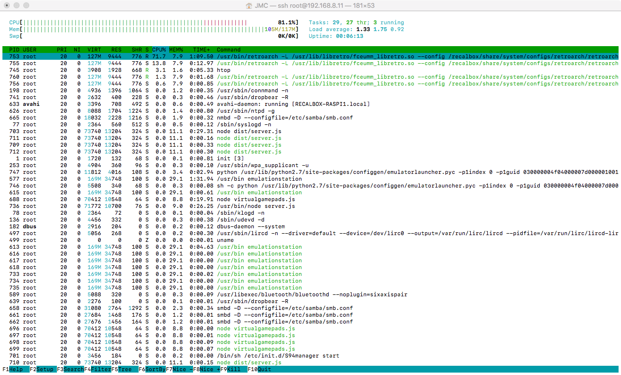Image resolution: width=621 pixels, height=375 pixels.
Task: Toggle F5 Tree view
Action: [x=125, y=369]
